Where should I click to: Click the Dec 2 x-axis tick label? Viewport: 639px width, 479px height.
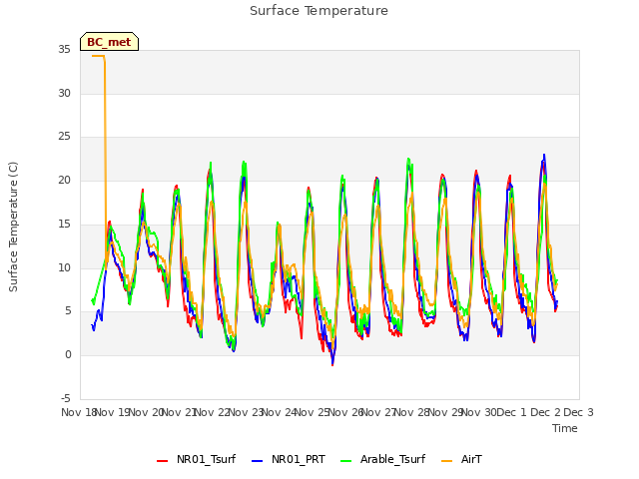(x=545, y=412)
